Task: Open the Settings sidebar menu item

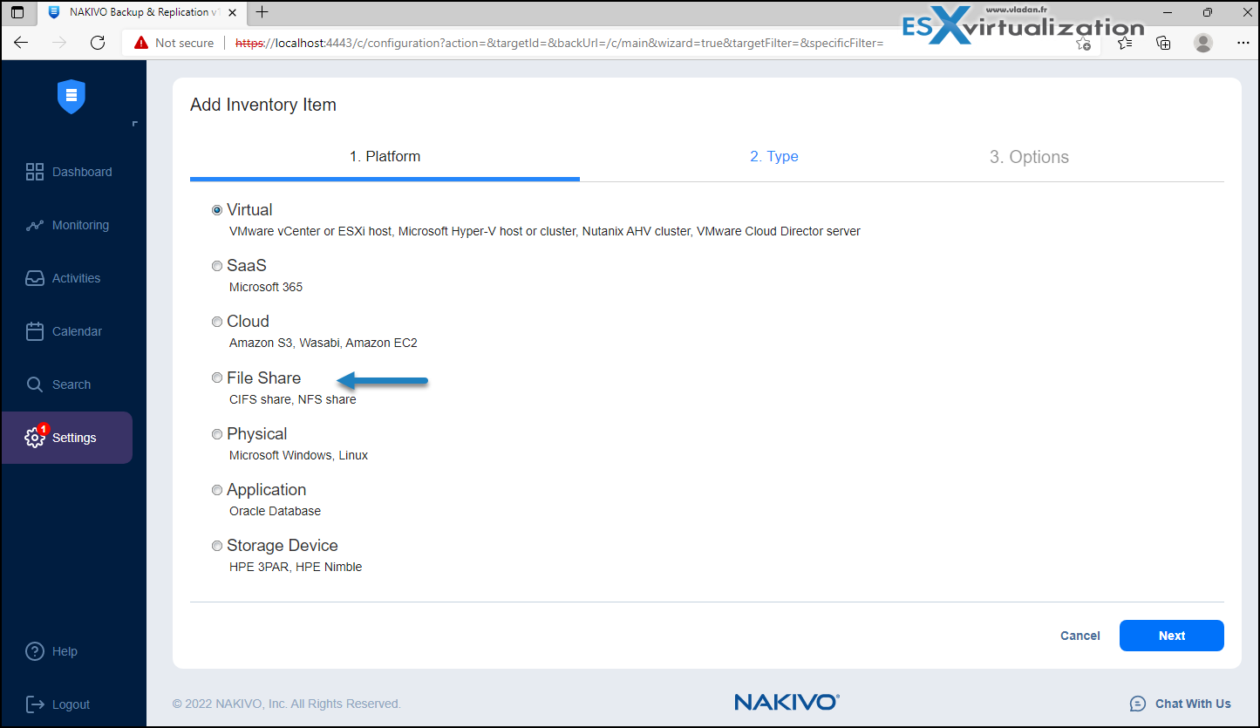Action: (x=67, y=438)
